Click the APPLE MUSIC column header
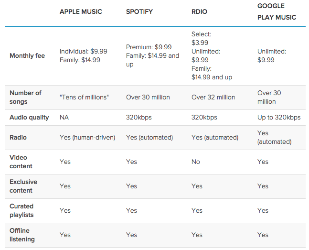The width and height of the screenshot is (309, 250). [81, 11]
